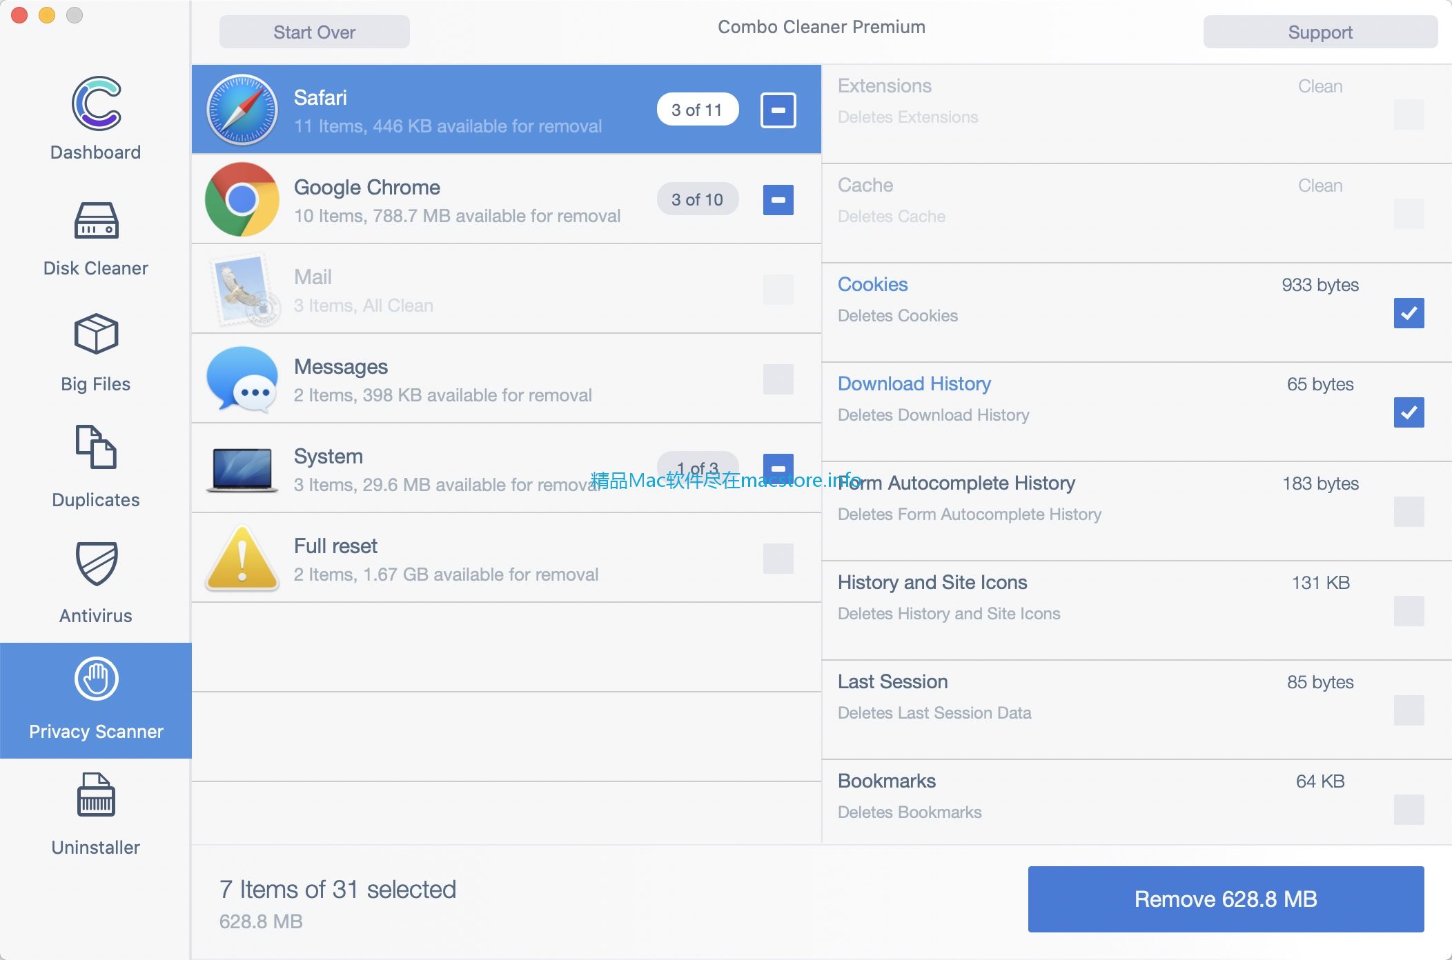Screen dimensions: 1452x960
Task: Click the Bookmarks item label
Action: coord(887,781)
